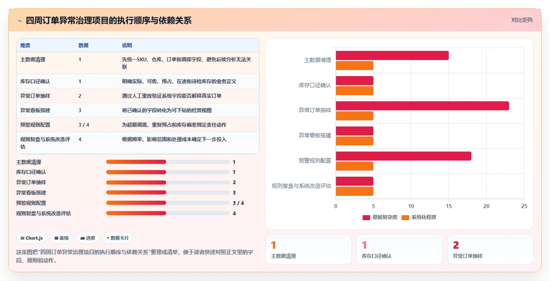This screenshot has width=550, height=281.
Task: Toggle the 原始复杂度 legend swatch
Action: coord(366,217)
